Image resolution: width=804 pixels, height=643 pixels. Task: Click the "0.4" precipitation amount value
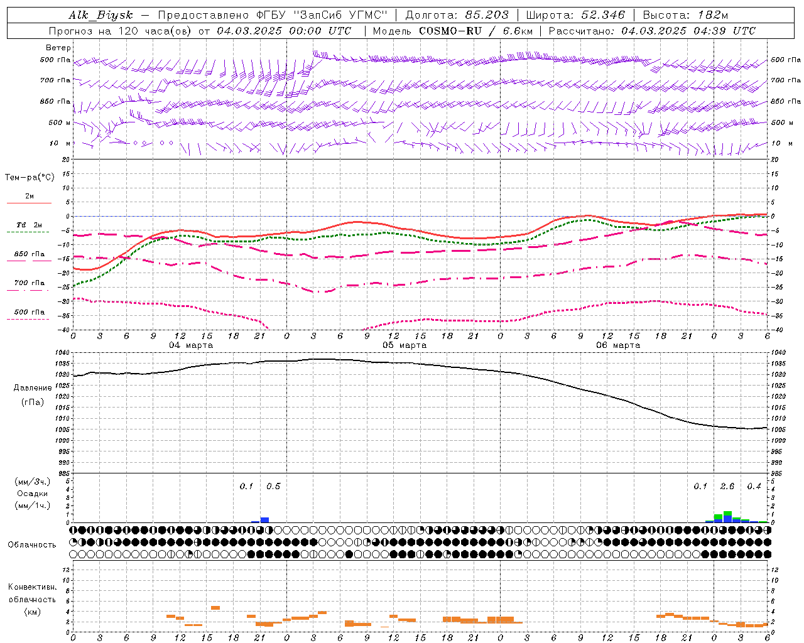click(754, 487)
